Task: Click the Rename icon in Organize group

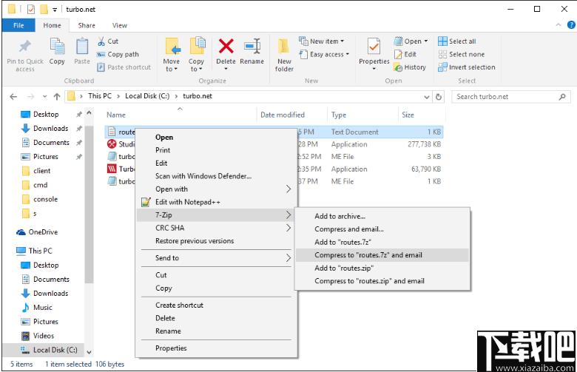Action: [x=252, y=47]
